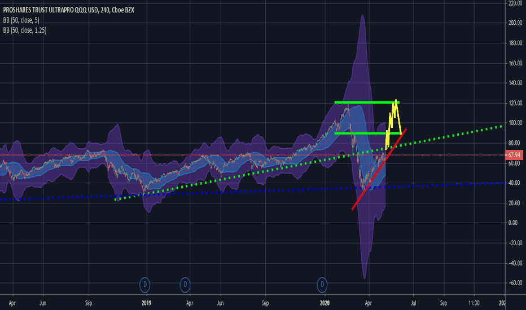Click the dividend marker before Apr 2019
Viewport: 526px width, 310px height.
pyautogui.click(x=185, y=285)
